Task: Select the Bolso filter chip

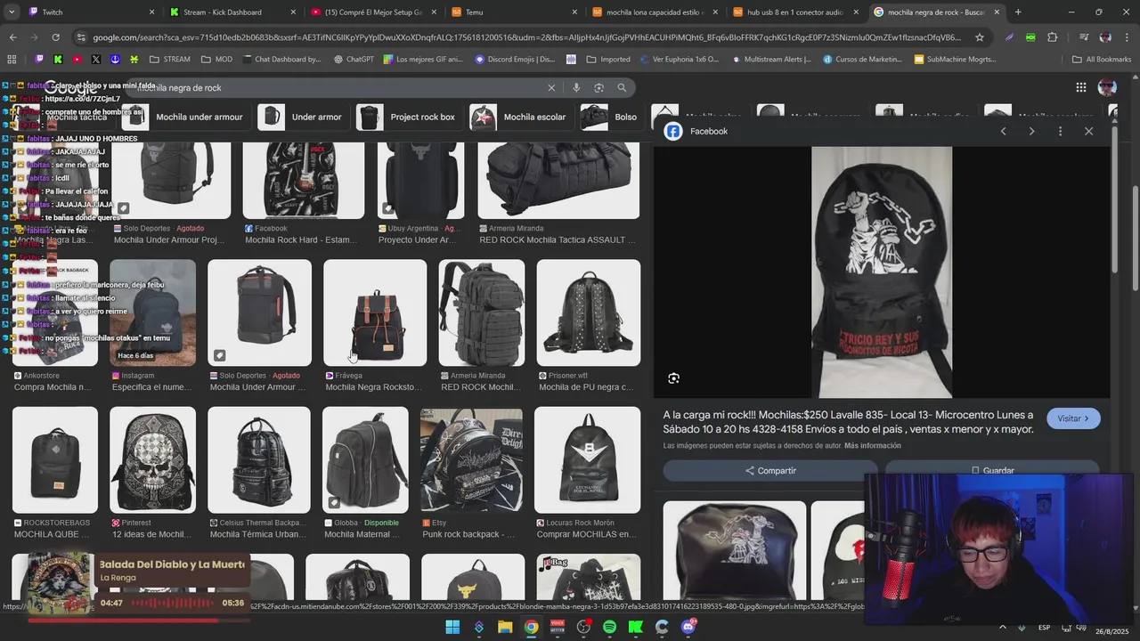Action: tap(610, 117)
